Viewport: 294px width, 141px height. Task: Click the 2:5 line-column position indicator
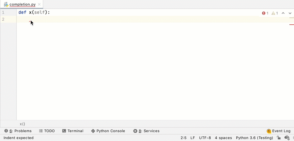(x=184, y=138)
